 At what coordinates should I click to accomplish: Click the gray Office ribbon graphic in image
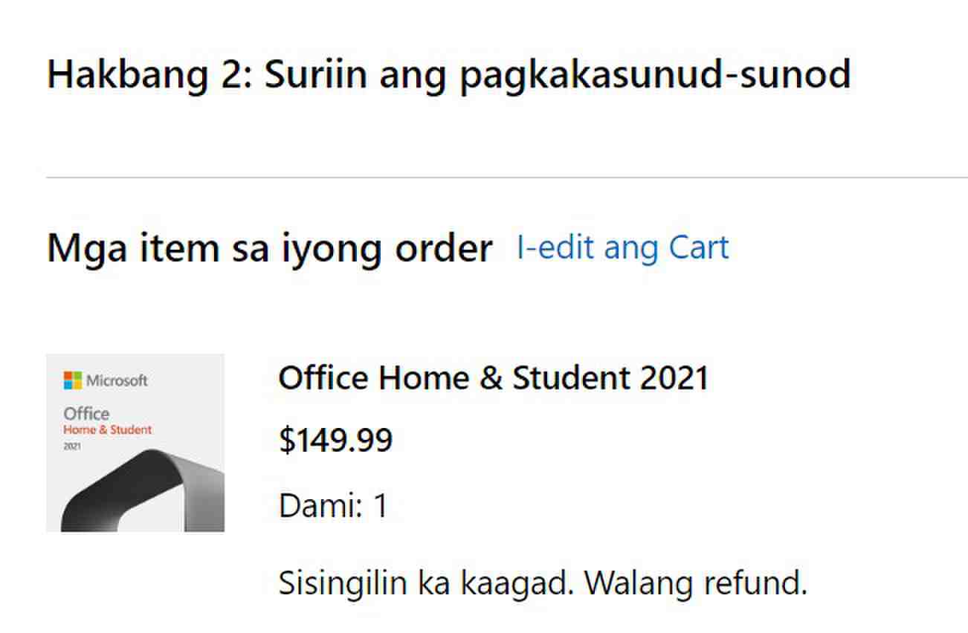coord(149,494)
